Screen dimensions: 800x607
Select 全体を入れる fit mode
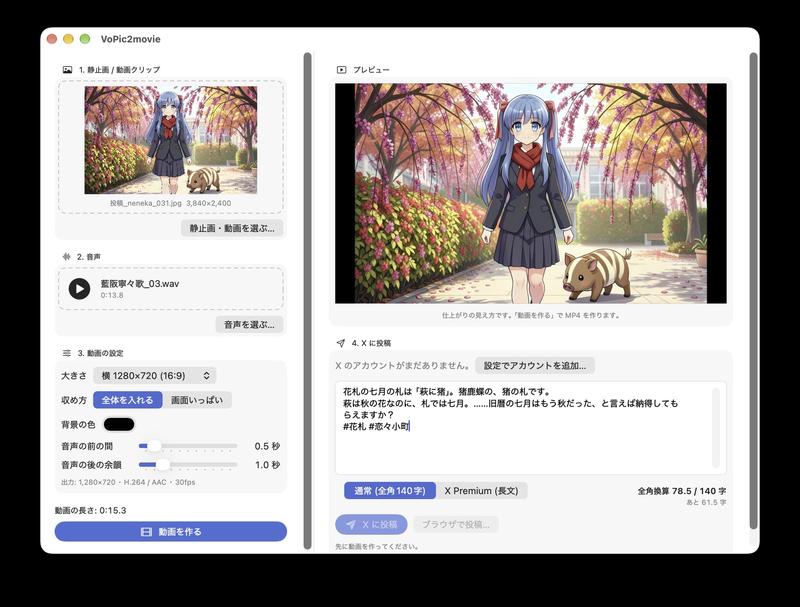click(x=127, y=400)
